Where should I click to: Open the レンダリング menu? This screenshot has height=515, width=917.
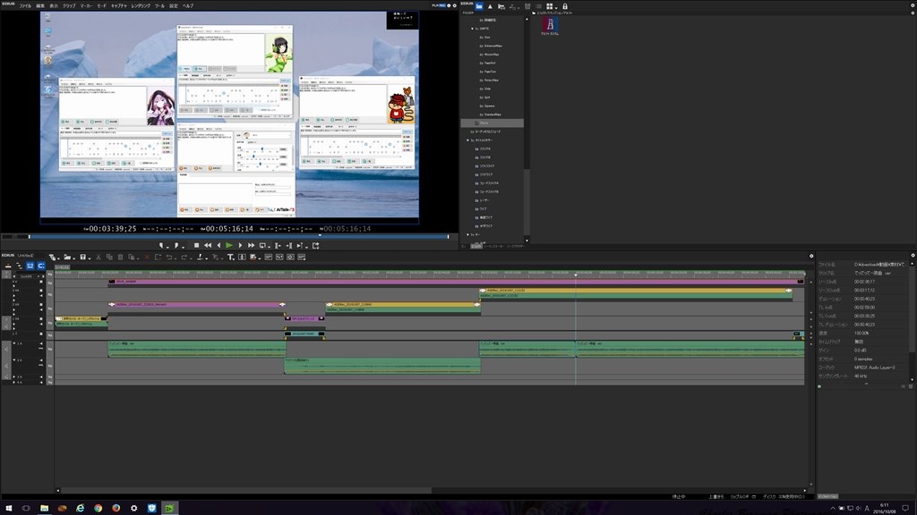point(141,5)
